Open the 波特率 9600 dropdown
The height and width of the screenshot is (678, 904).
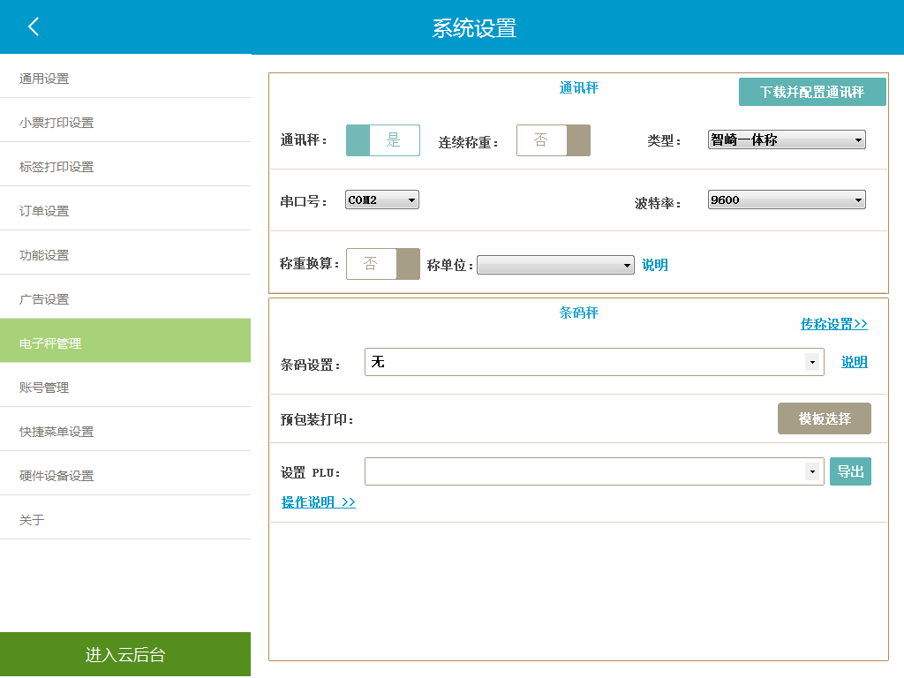point(786,200)
